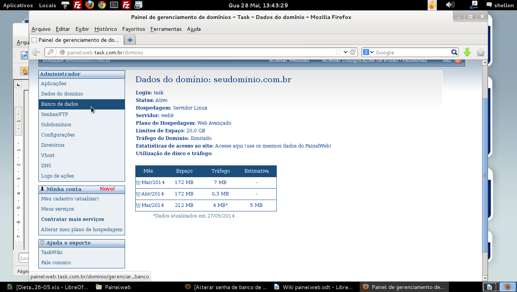The height and width of the screenshot is (292, 517).
Task: Click the page scrollbar up arrow
Action: coord(485,62)
